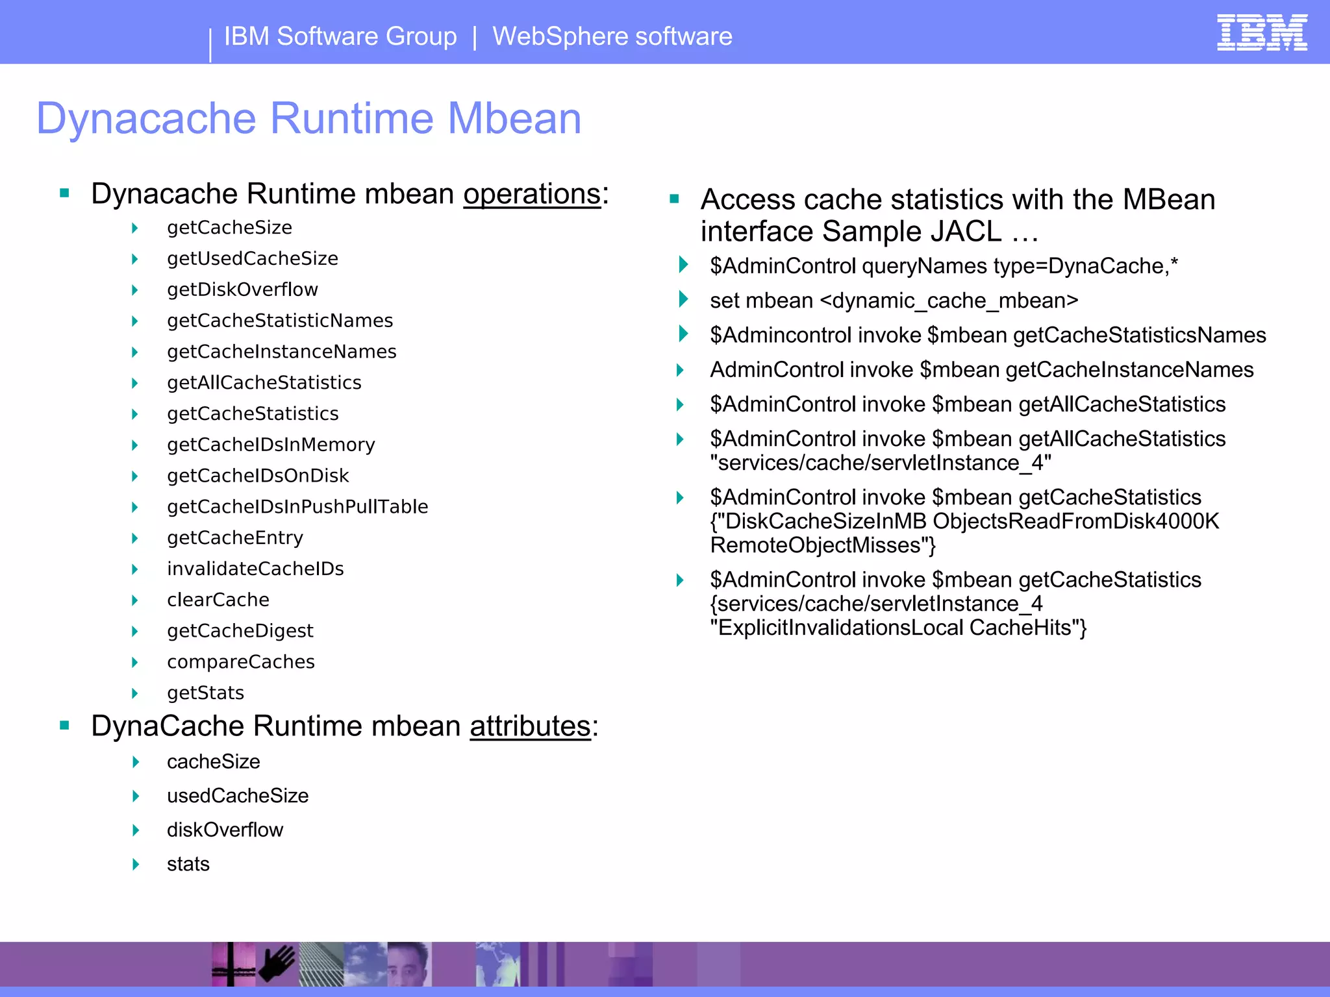Click the arrow bullet beside set mbean

coord(683,299)
